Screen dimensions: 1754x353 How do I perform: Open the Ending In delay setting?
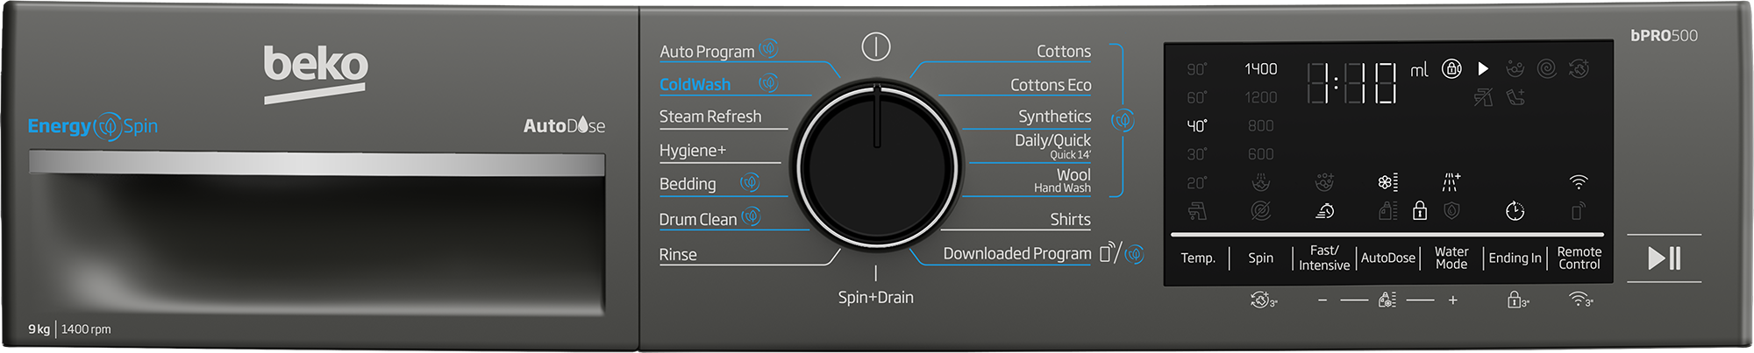pos(1515,258)
